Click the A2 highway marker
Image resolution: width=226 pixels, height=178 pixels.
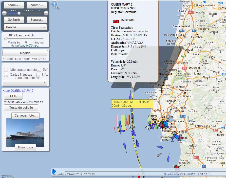click(x=204, y=166)
